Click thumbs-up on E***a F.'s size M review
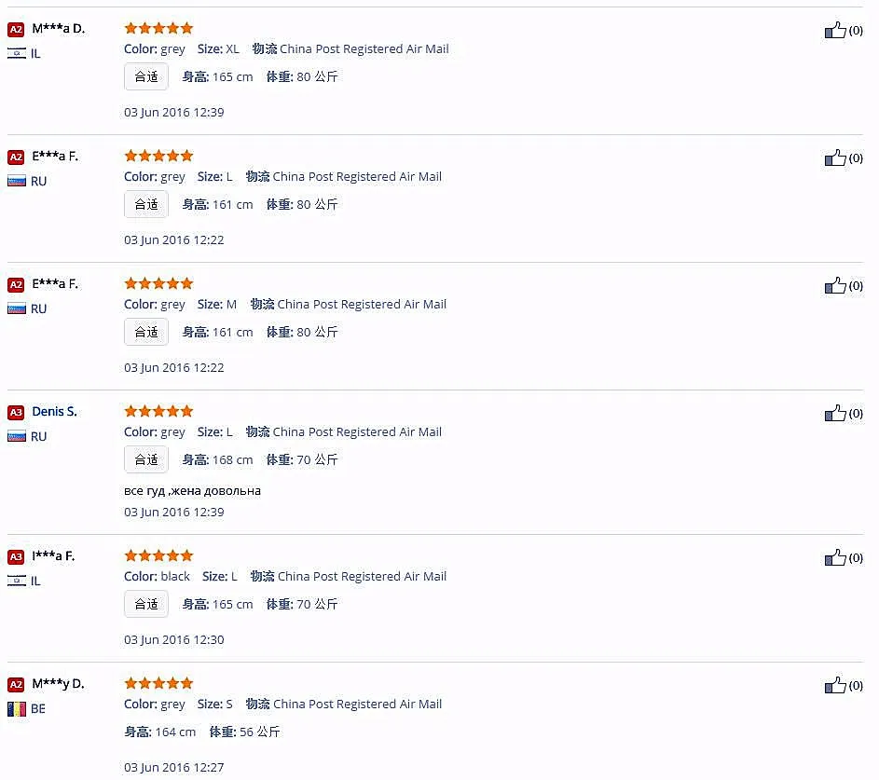The width and height of the screenshot is (879, 780). pos(834,286)
